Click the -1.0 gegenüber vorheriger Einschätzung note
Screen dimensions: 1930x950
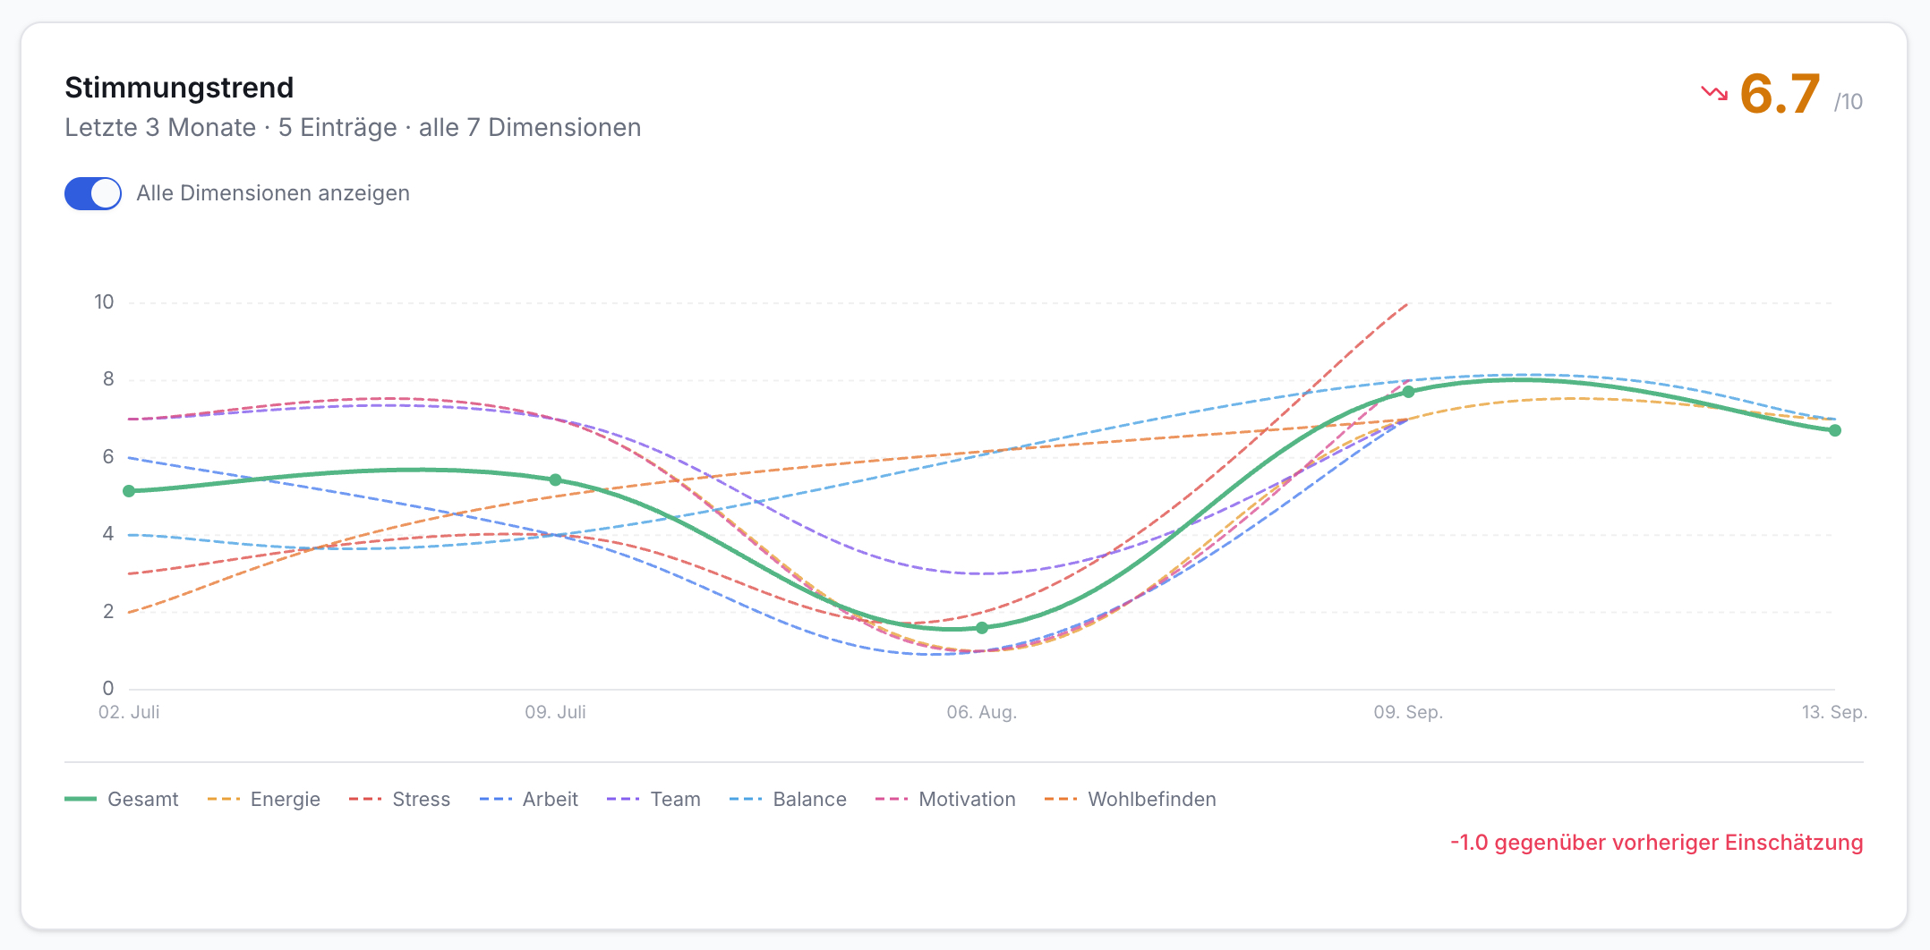pos(1656,843)
